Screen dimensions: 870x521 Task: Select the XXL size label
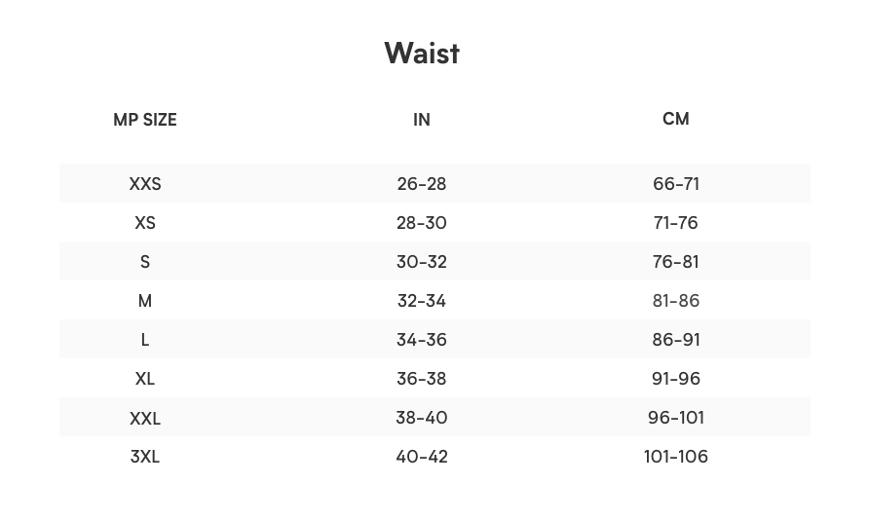pyautogui.click(x=145, y=418)
